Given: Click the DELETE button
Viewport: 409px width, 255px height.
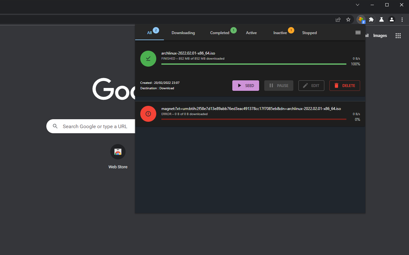Looking at the screenshot, I should coord(345,85).
